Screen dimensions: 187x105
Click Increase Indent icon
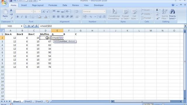coord(71,17)
